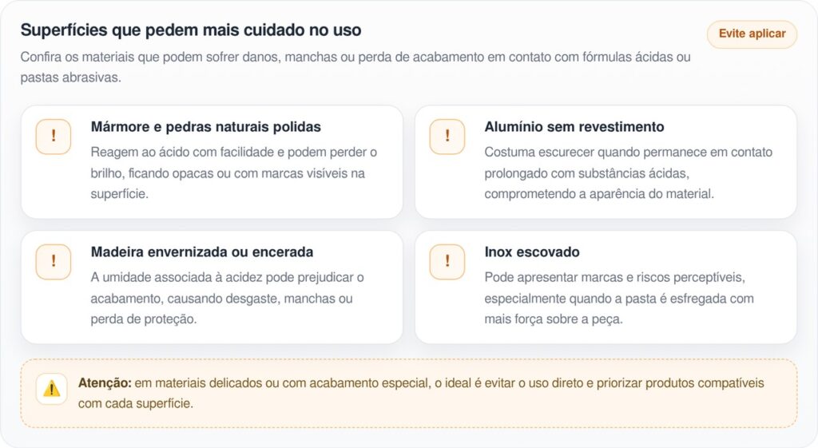Click the 'Evite aplicar' badge
The width and height of the screenshot is (818, 448).
click(752, 34)
